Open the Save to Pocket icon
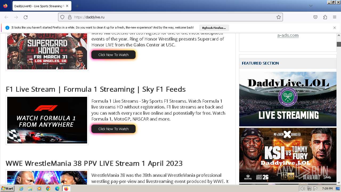This screenshot has width=341, height=192. (315, 17)
